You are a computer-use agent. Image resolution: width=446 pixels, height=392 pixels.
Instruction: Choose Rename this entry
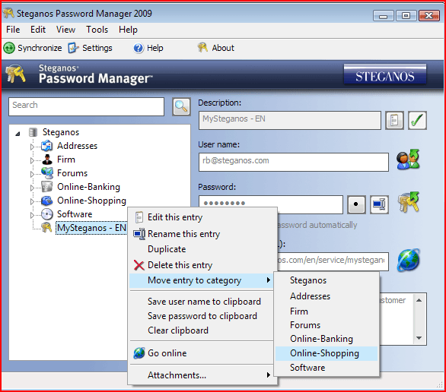pyautogui.click(x=202, y=234)
